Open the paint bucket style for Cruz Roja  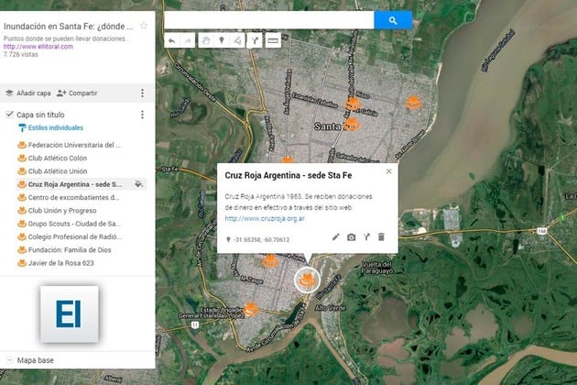(138, 183)
